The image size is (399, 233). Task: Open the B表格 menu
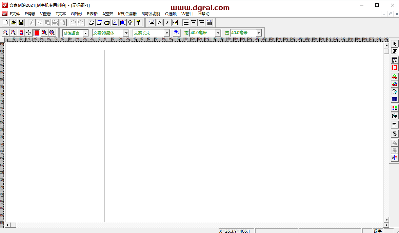(92, 14)
